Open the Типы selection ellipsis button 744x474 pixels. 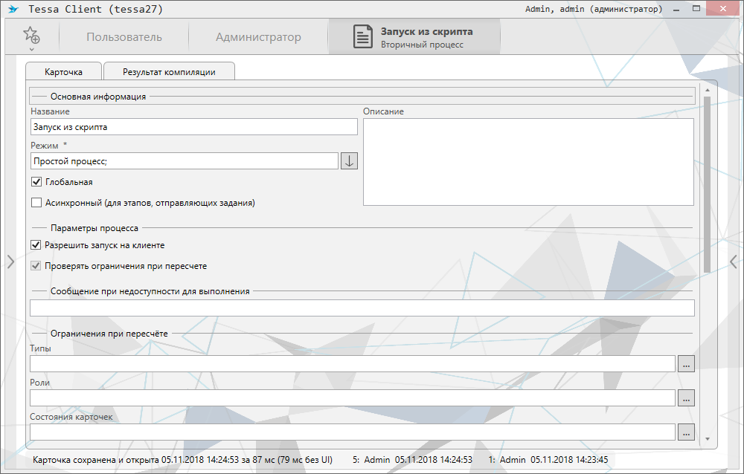pos(685,363)
